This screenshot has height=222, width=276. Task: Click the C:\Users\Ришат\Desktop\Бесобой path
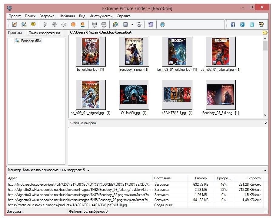pyautogui.click(x=101, y=32)
